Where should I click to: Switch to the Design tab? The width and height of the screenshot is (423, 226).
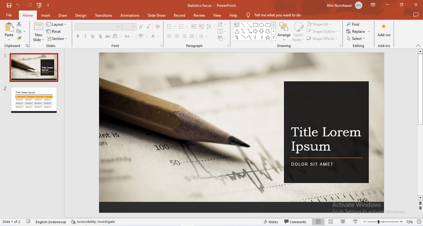click(x=81, y=15)
